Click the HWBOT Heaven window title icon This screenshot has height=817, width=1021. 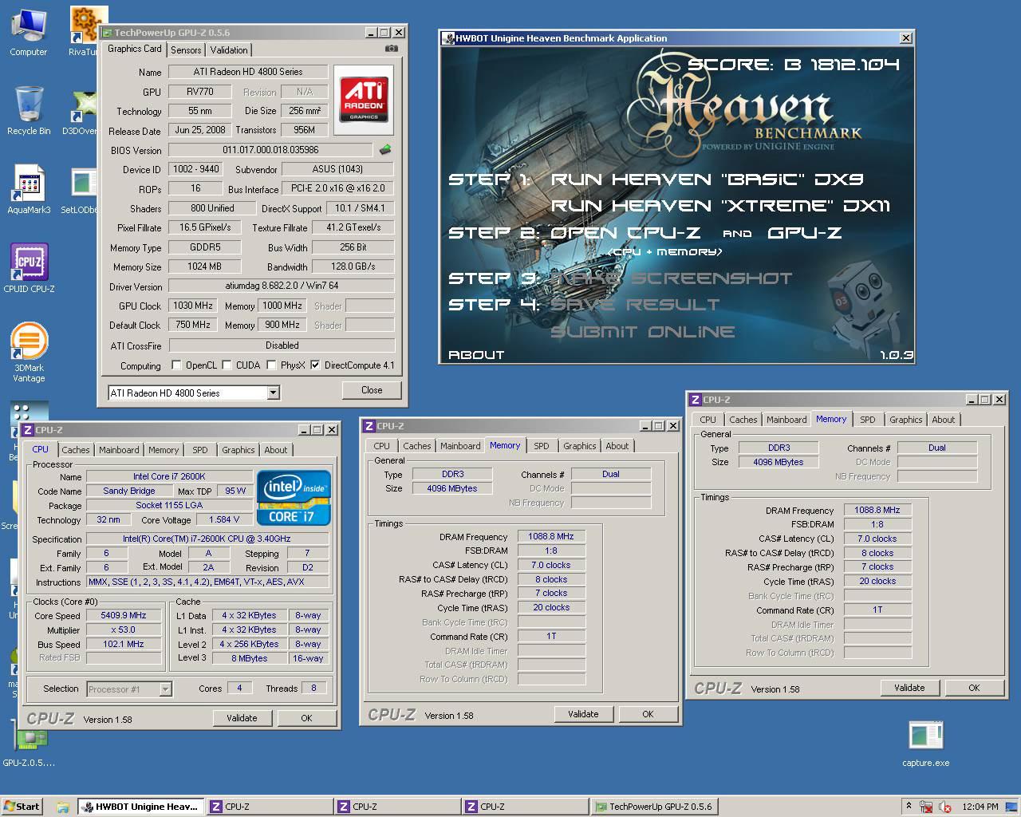[x=447, y=37]
